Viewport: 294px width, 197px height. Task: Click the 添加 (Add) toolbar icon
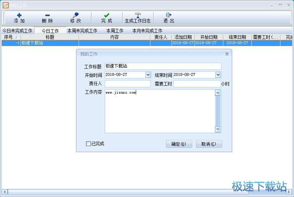19,15
